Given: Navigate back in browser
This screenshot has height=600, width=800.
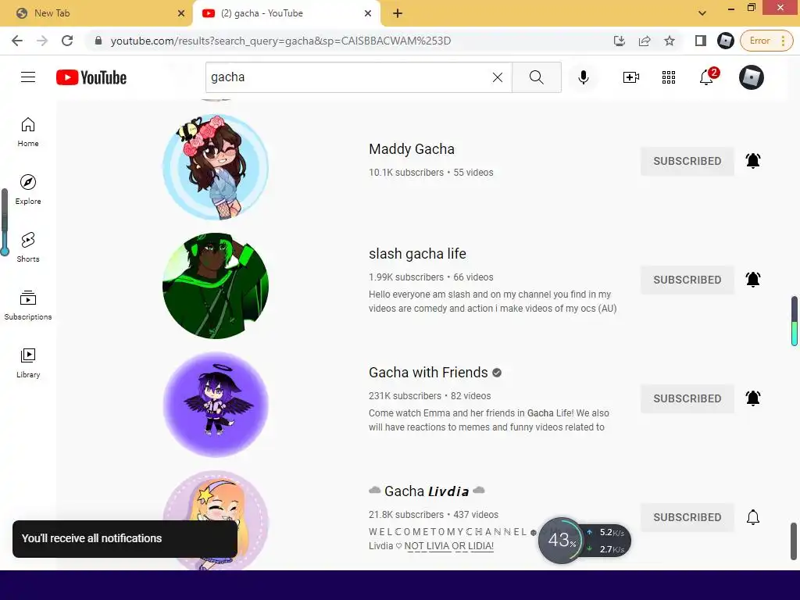Looking at the screenshot, I should click(17, 41).
